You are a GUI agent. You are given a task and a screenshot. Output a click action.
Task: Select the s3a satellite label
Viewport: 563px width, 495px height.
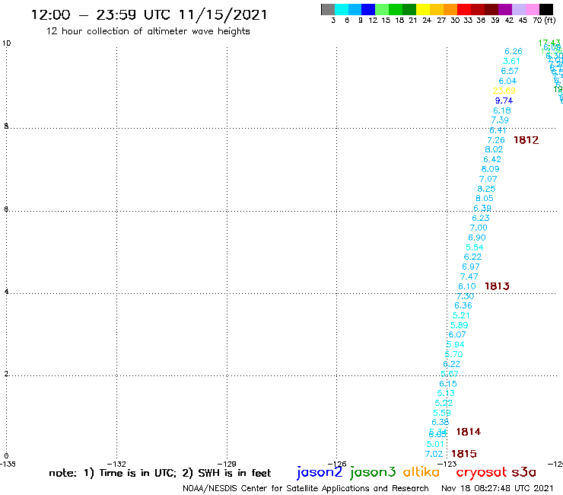[x=524, y=472]
